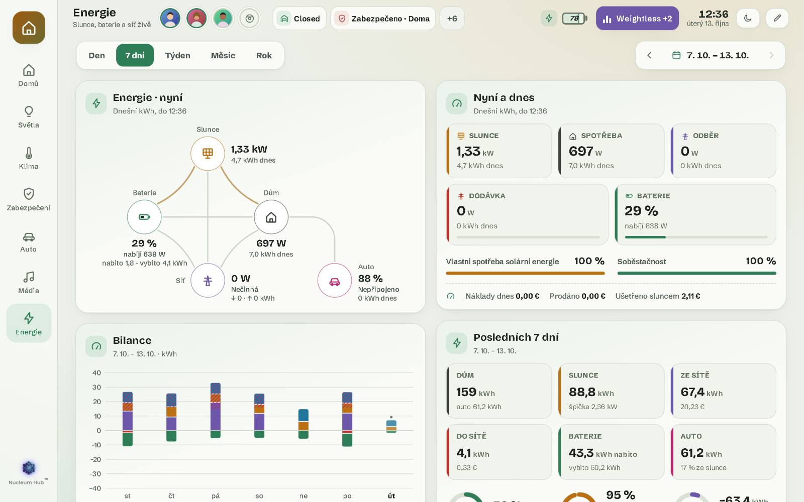
Task: Click the green lightning power icon
Action: click(x=549, y=19)
